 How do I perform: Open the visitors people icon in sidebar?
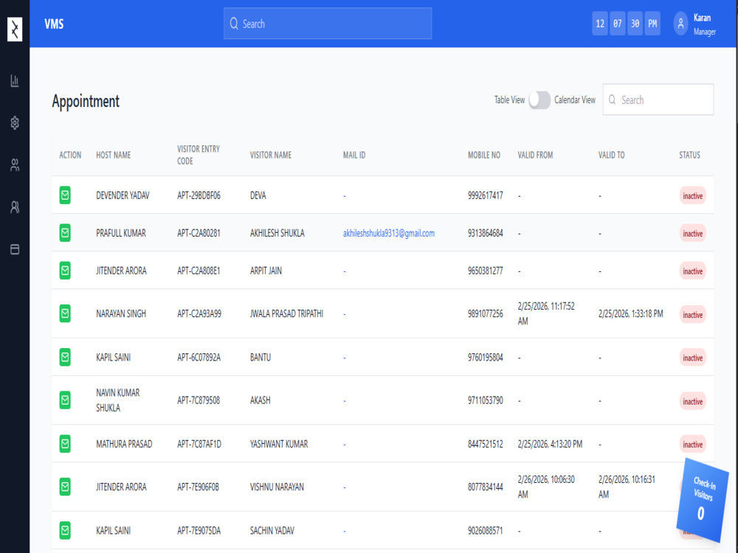coord(15,207)
